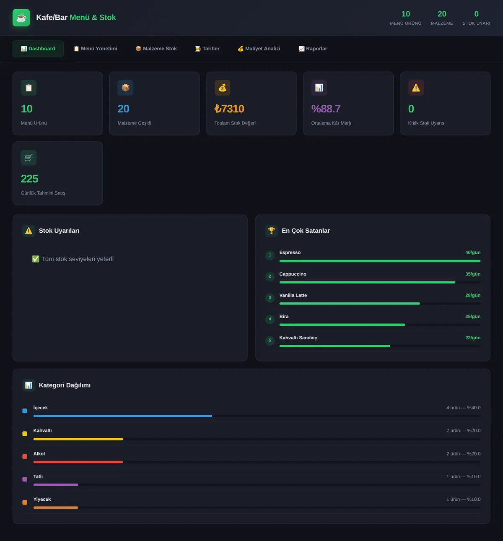
Task: Go to the Tarifler tab
Action: (207, 49)
